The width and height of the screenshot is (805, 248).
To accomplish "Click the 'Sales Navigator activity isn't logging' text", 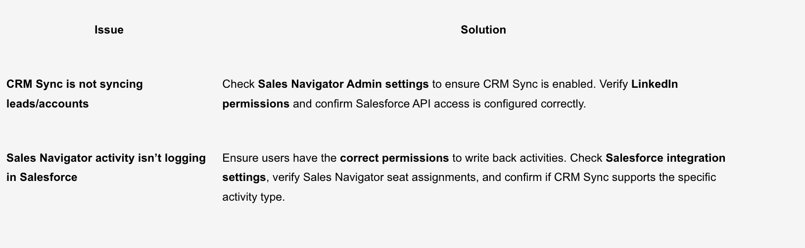I will (106, 158).
